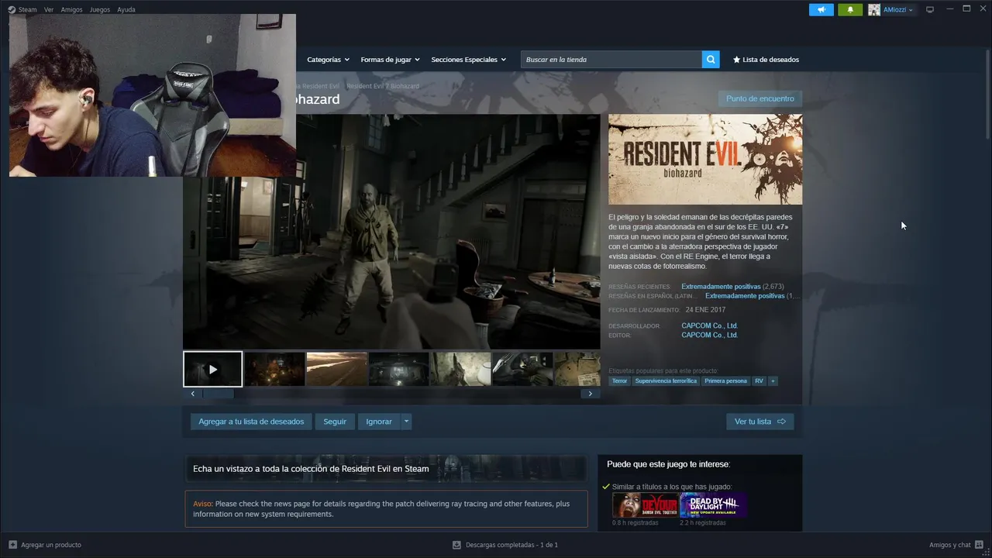The height and width of the screenshot is (558, 992).
Task: Click the thumbnail strip right arrow
Action: tap(591, 394)
